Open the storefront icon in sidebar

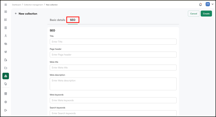click(6, 94)
